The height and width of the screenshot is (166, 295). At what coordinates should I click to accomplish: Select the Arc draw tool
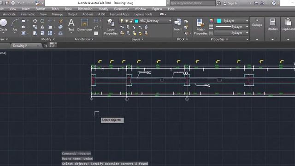[15, 24]
